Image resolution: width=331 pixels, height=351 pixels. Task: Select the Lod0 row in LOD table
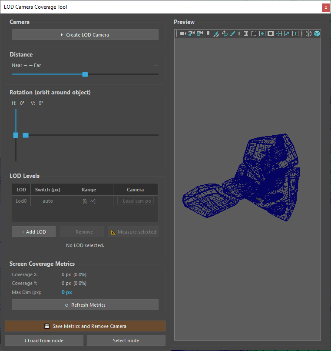coord(85,201)
